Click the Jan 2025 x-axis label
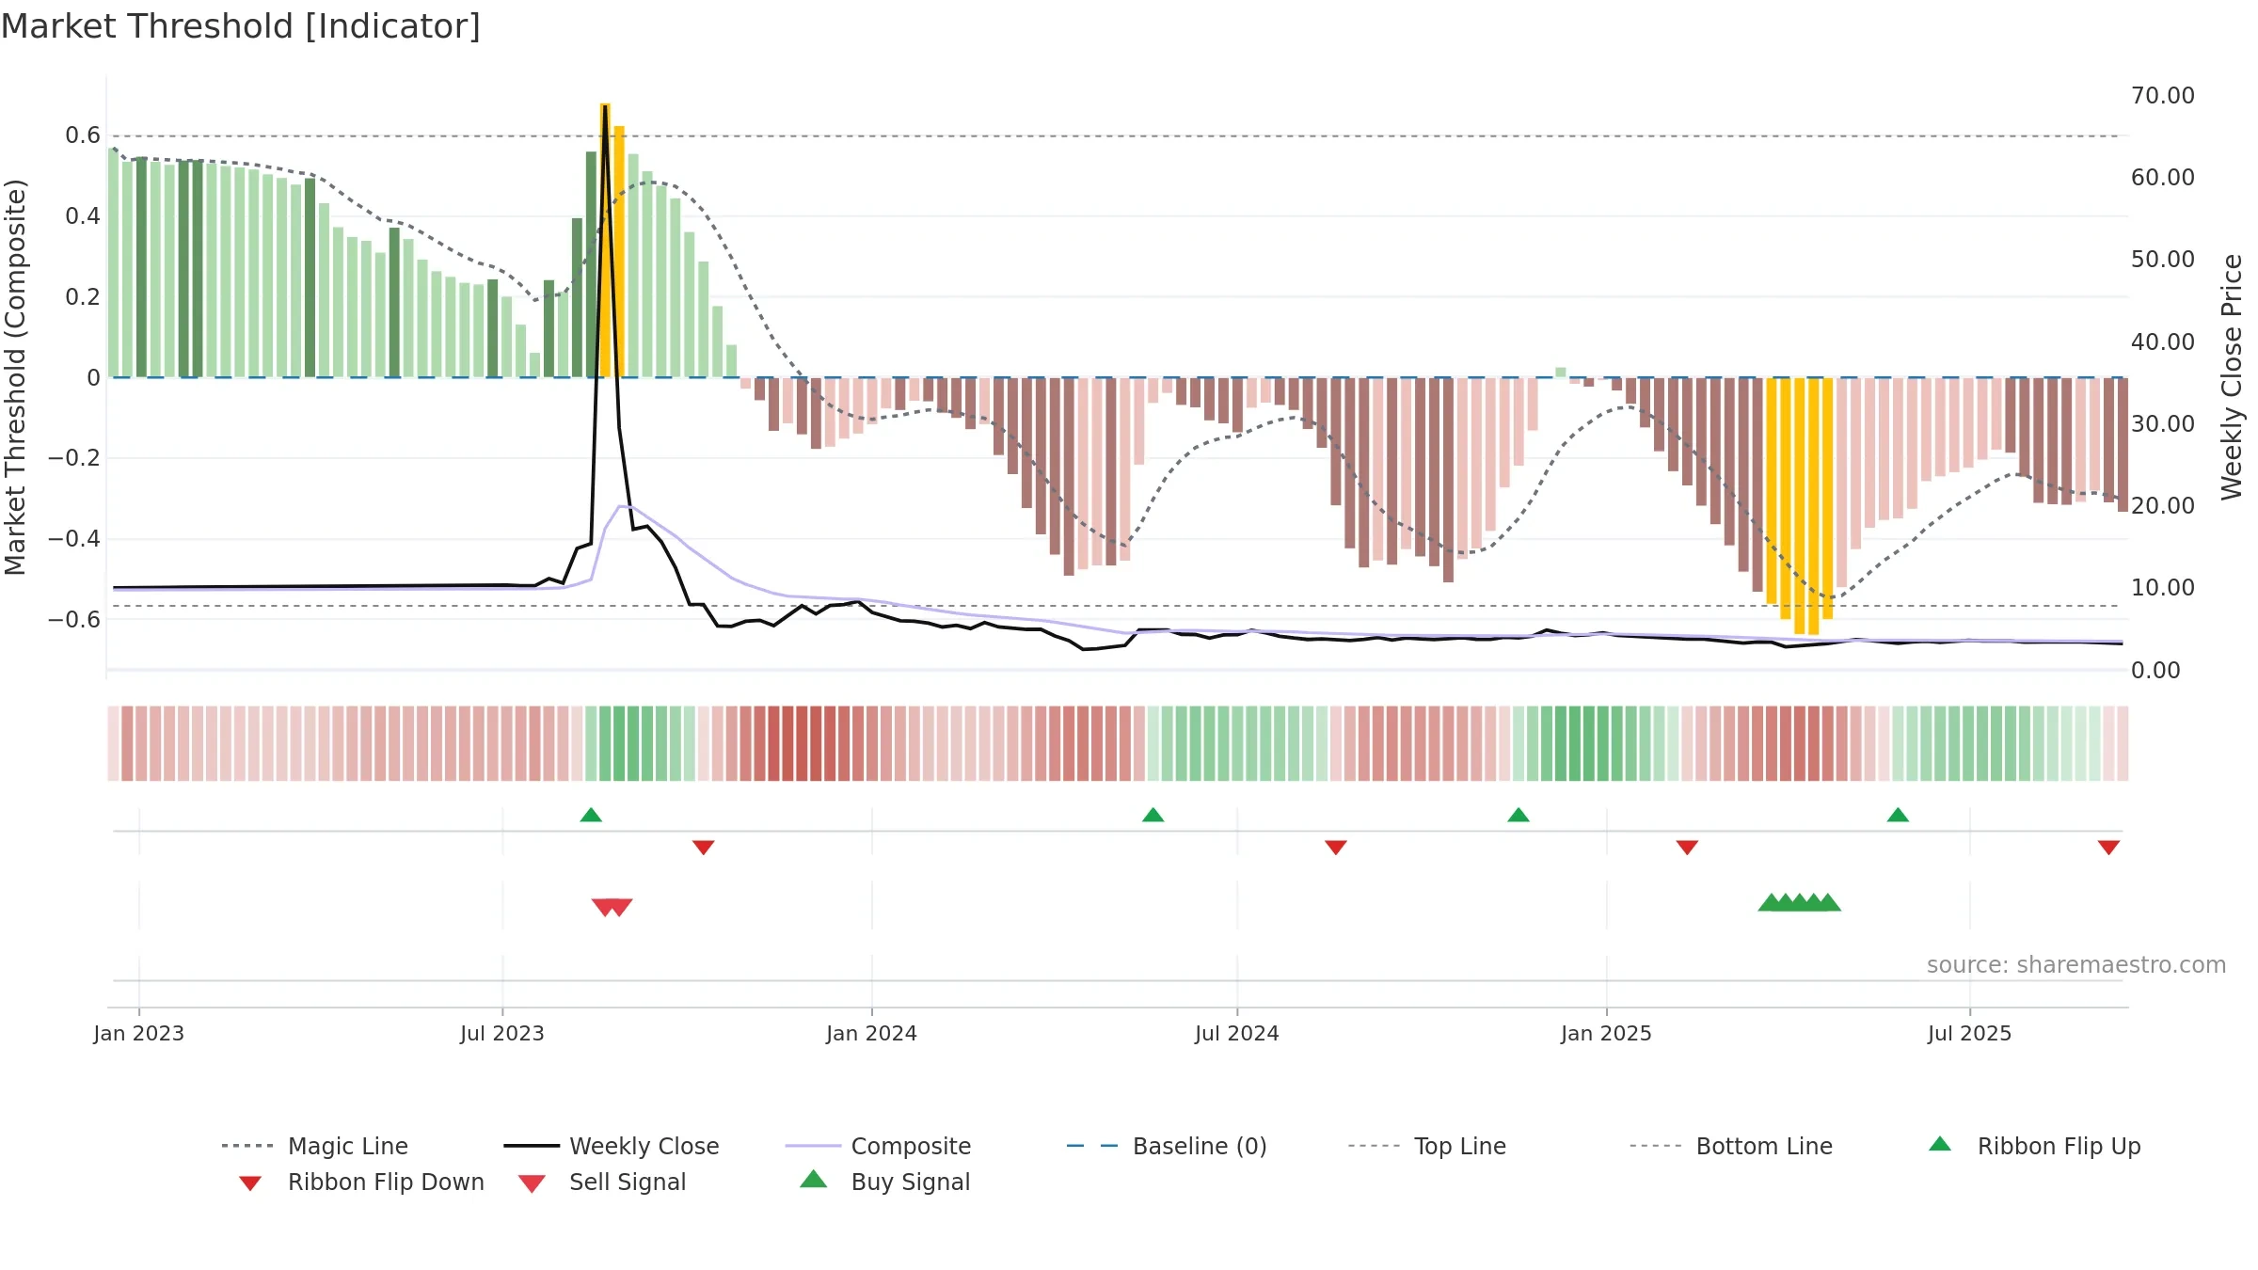This screenshot has height=1270, width=2258. (1607, 1033)
